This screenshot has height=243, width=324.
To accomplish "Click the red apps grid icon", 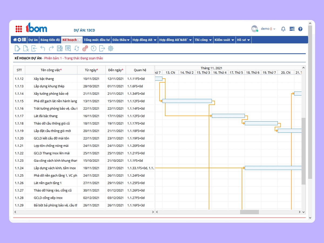I will 19,29.
